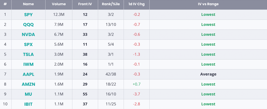Select AAPL's Average range label
The image size is (267, 109).
208,74
